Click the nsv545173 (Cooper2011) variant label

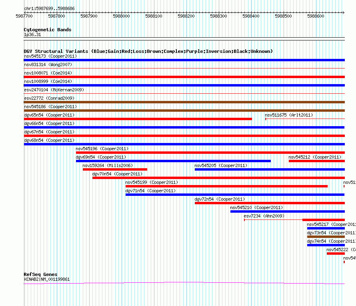point(50,56)
